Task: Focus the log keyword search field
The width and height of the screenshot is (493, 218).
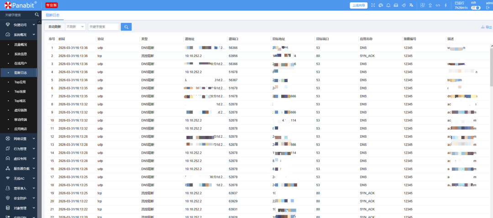Action: click(104, 27)
